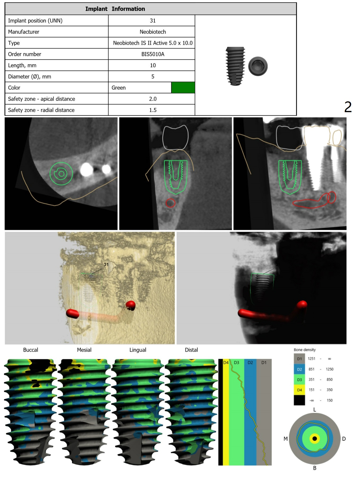Select the axial CT slice with green circle
Image resolution: width=358 pixels, height=477 pixels.
(61, 174)
